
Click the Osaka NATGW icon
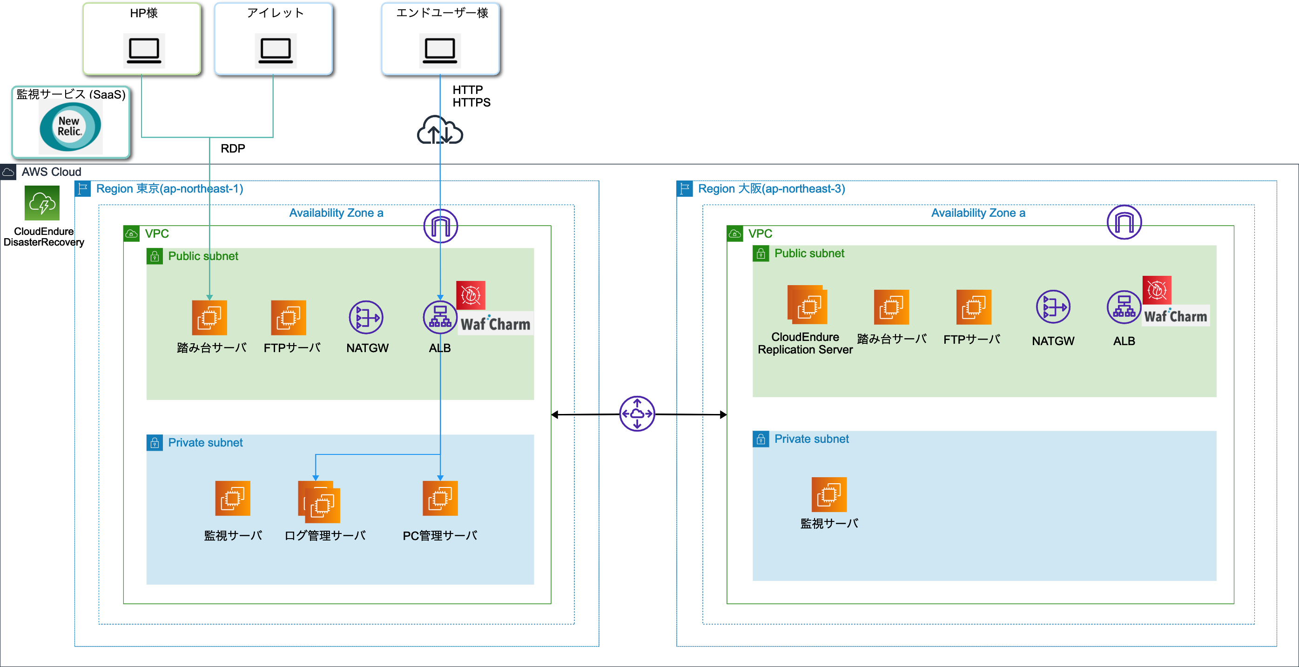pos(1053,307)
